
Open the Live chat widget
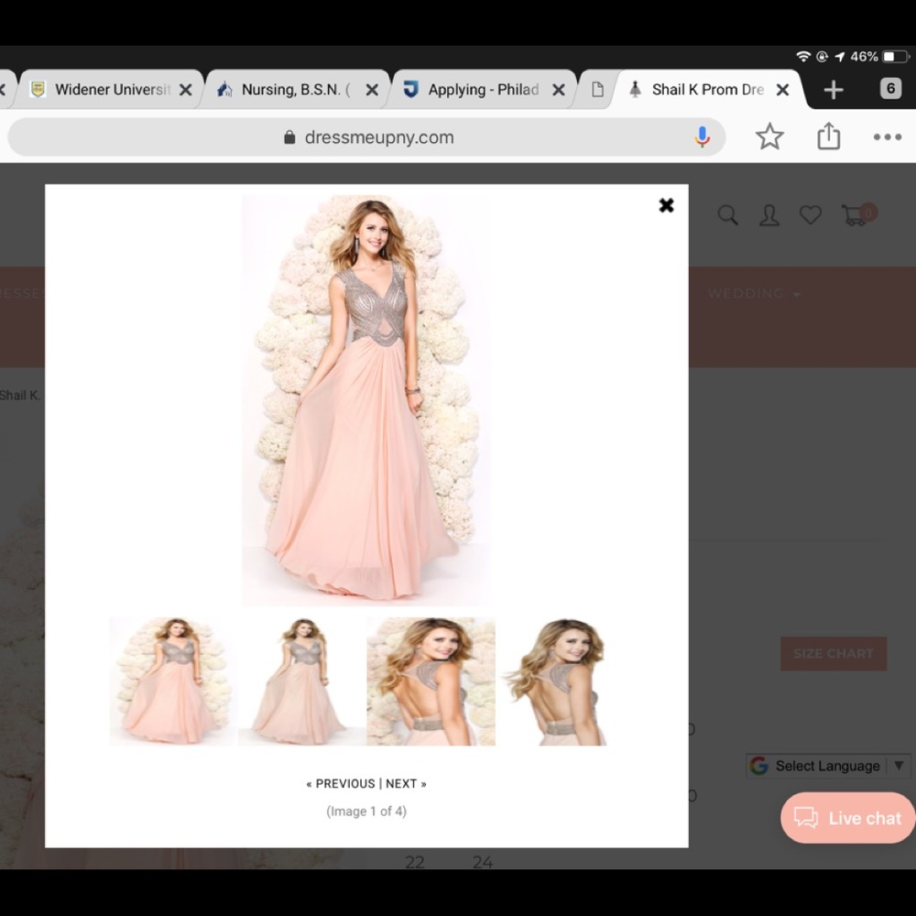(846, 817)
